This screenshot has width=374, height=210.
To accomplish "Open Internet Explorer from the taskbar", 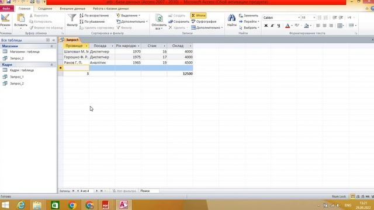I will 21,205.
